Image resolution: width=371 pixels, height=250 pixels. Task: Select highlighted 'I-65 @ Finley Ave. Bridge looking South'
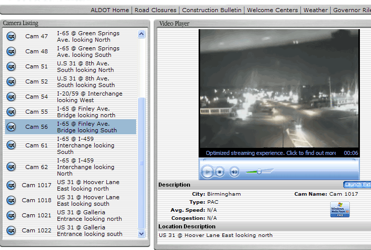pyautogui.click(x=87, y=127)
